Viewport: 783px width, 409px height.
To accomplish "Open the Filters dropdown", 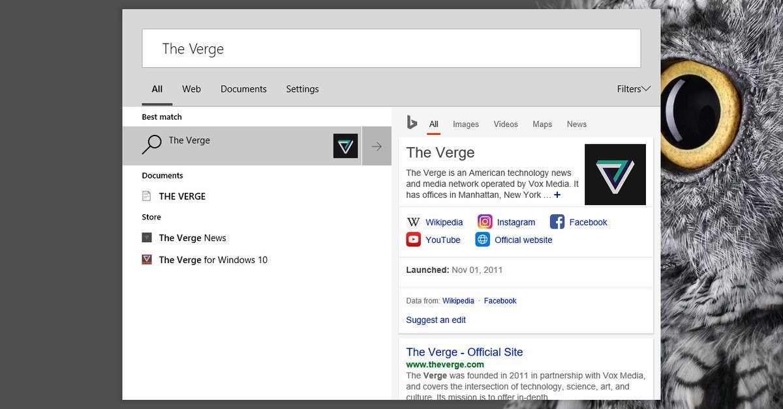I will [634, 89].
